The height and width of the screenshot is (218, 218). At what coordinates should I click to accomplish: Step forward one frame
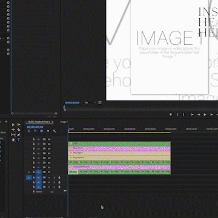pyautogui.click(x=211, y=114)
